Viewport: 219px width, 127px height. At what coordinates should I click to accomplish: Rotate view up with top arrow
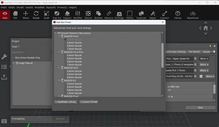(206, 23)
